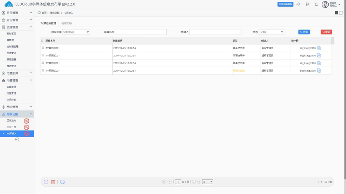
Task: Click the 屏幕名称 input field
Action: click(140, 32)
